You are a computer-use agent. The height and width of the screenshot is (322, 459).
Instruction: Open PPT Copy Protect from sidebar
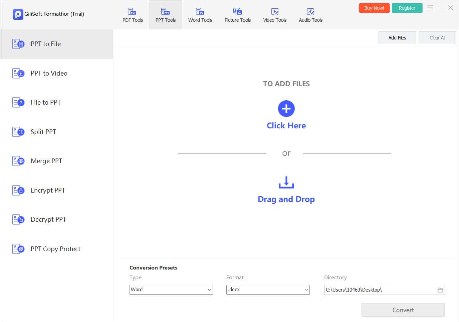point(57,249)
